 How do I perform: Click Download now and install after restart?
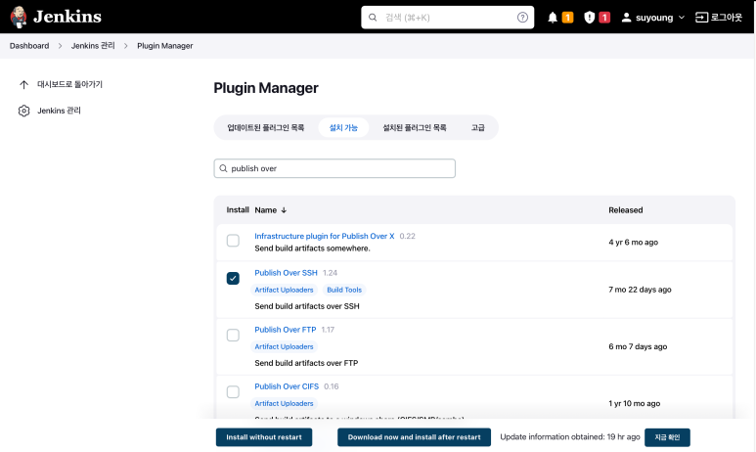click(414, 437)
